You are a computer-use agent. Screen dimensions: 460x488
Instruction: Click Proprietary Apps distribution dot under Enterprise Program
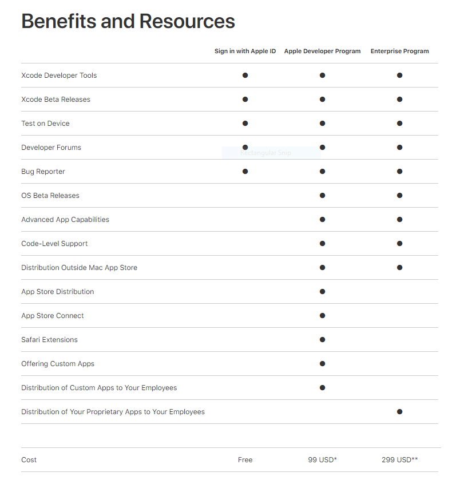(x=399, y=412)
